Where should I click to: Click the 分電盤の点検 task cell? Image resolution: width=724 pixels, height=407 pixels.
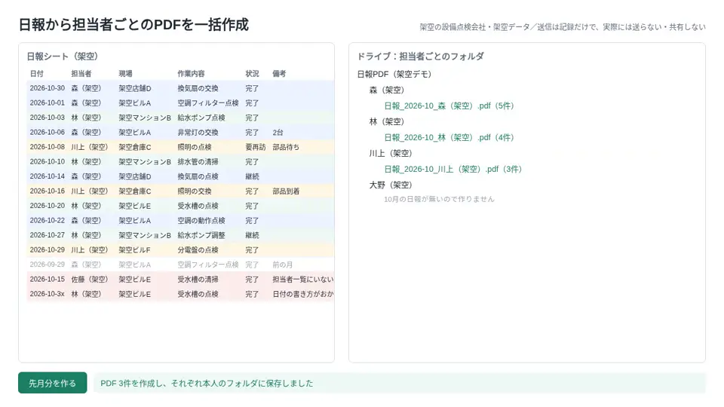(x=198, y=250)
